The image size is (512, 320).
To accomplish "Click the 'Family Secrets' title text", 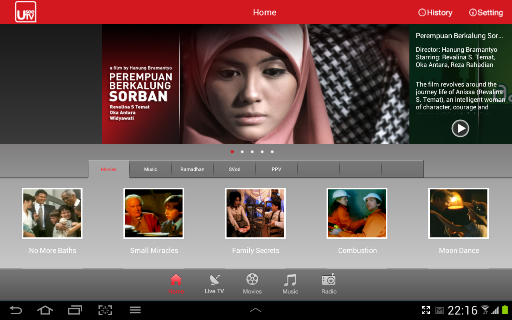I will tap(256, 251).
